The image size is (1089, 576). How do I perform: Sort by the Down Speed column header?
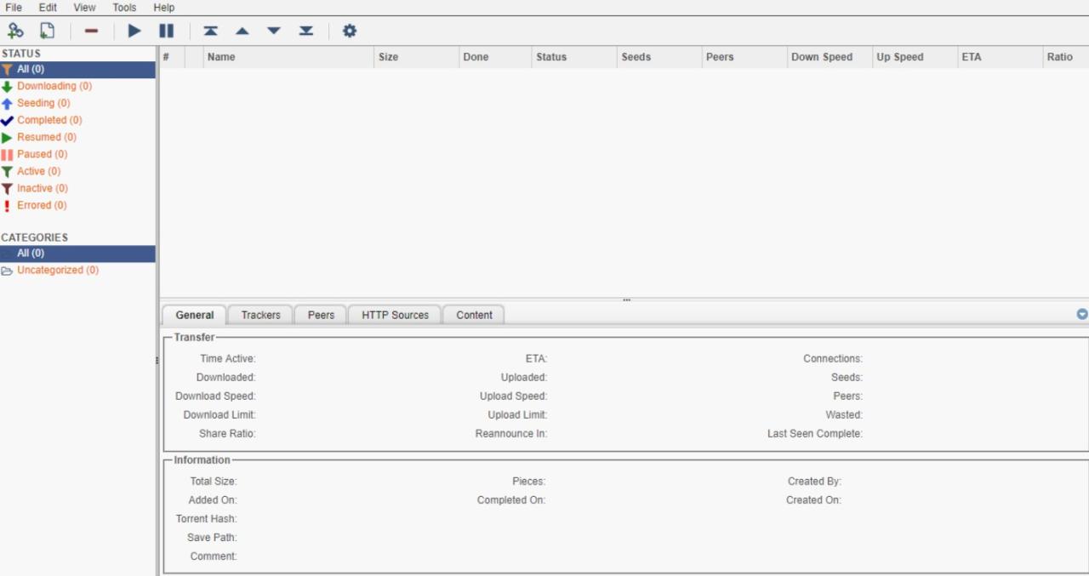(830, 57)
